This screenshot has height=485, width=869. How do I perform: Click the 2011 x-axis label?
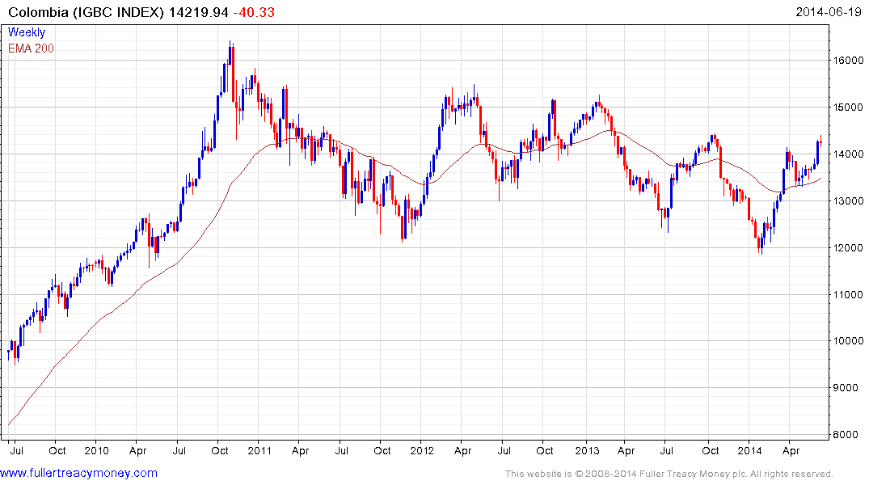(x=259, y=450)
